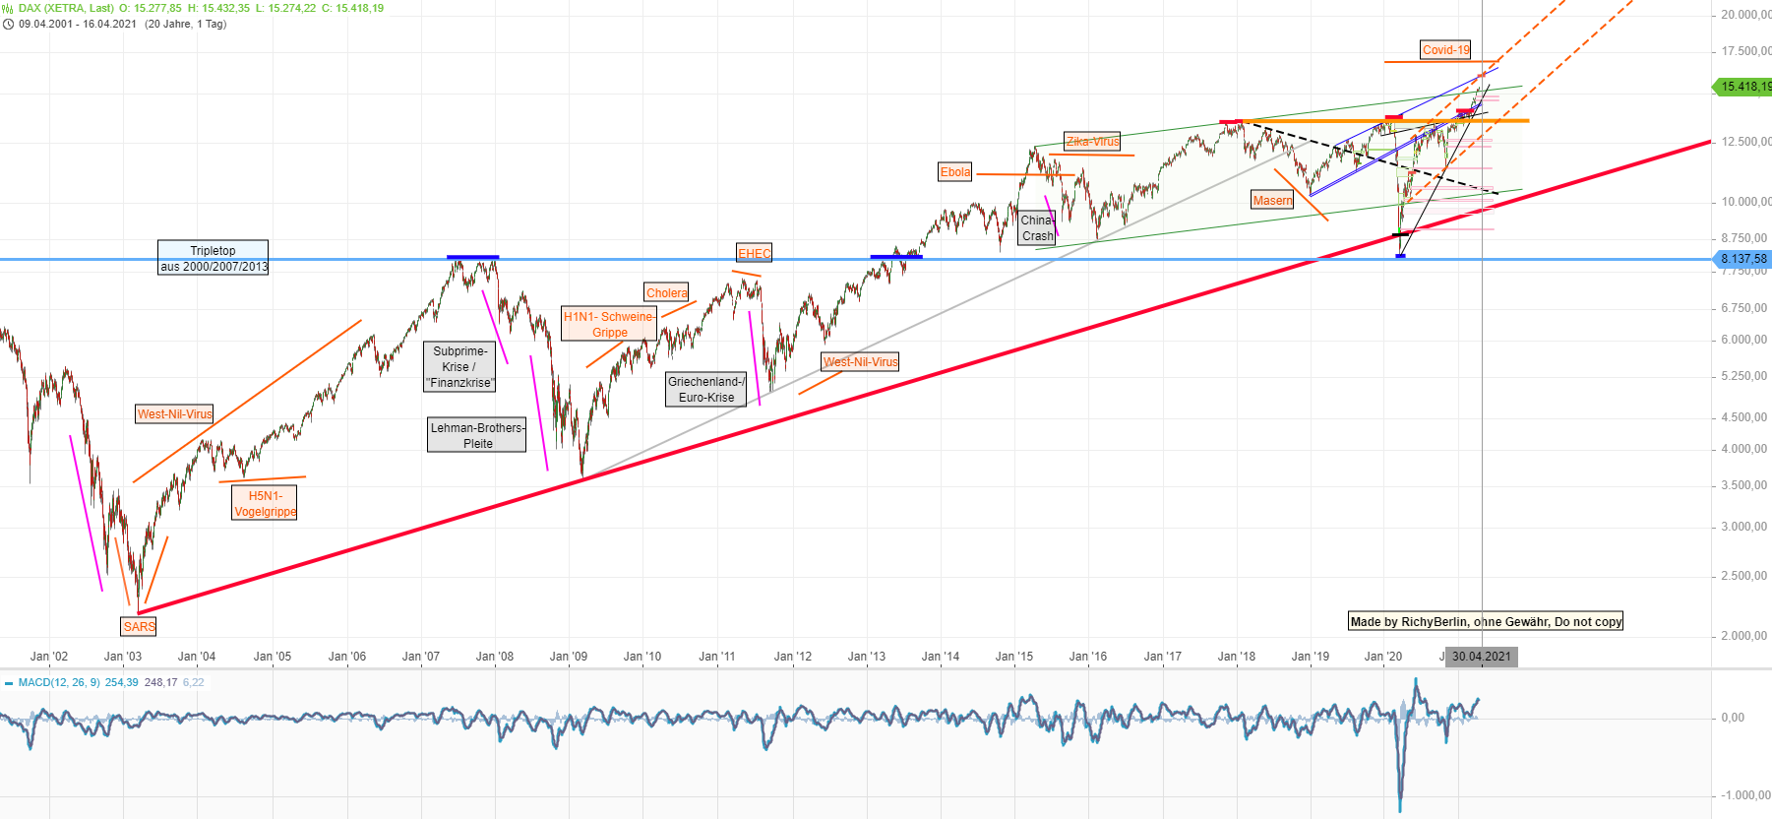Click the 10.000,00 price axis label
Image resolution: width=1772 pixels, height=819 pixels.
[1745, 202]
